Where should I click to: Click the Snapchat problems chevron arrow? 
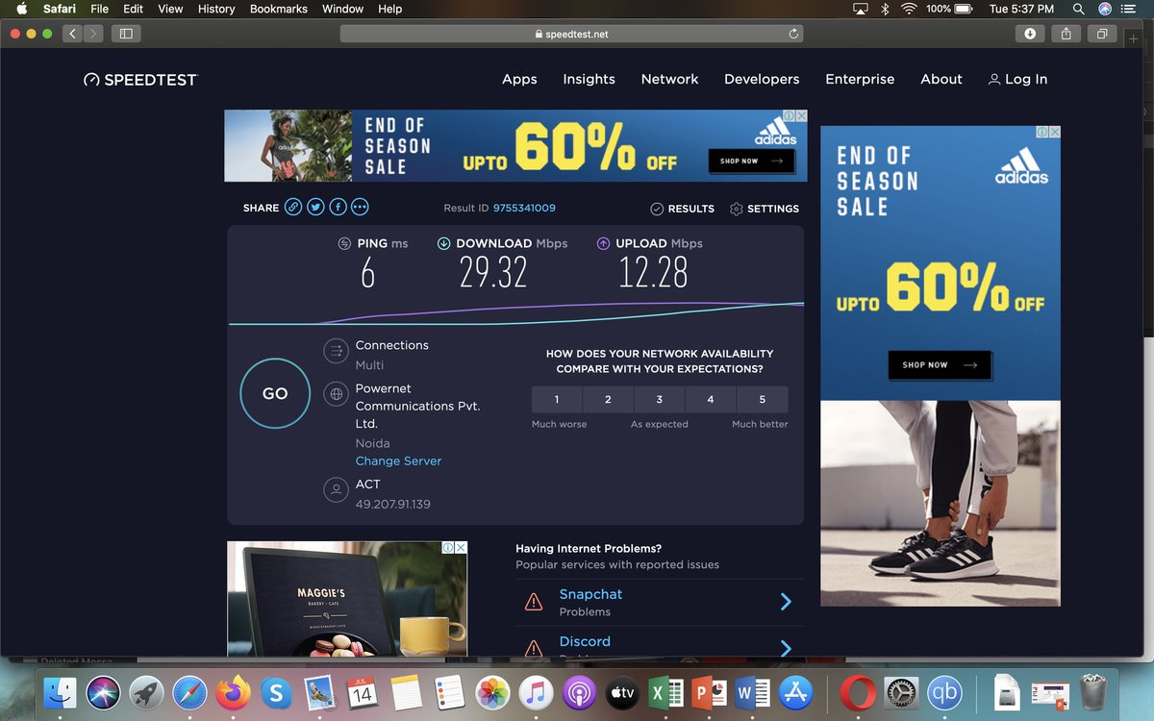tap(786, 602)
